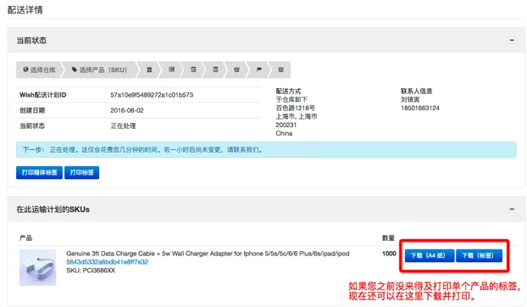Select the barcode step icon

pos(171,70)
